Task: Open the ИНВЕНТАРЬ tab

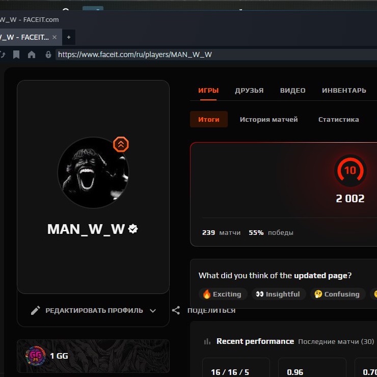Action: click(x=344, y=90)
